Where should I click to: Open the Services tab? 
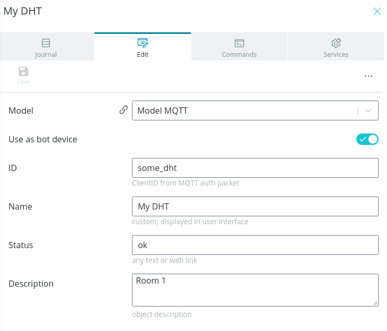[x=336, y=46]
